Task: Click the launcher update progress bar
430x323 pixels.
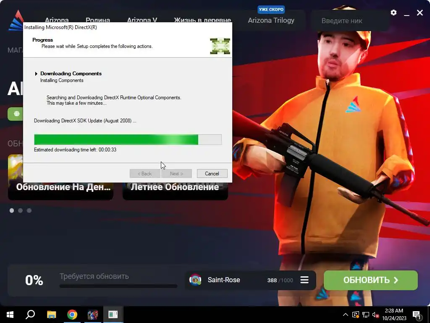Action: (118, 286)
